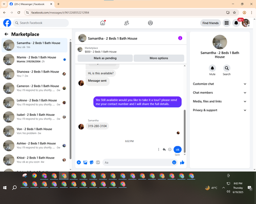The image size is (256, 204).
Task: Reply to the 'ok' message arrow
Action: (164, 149)
